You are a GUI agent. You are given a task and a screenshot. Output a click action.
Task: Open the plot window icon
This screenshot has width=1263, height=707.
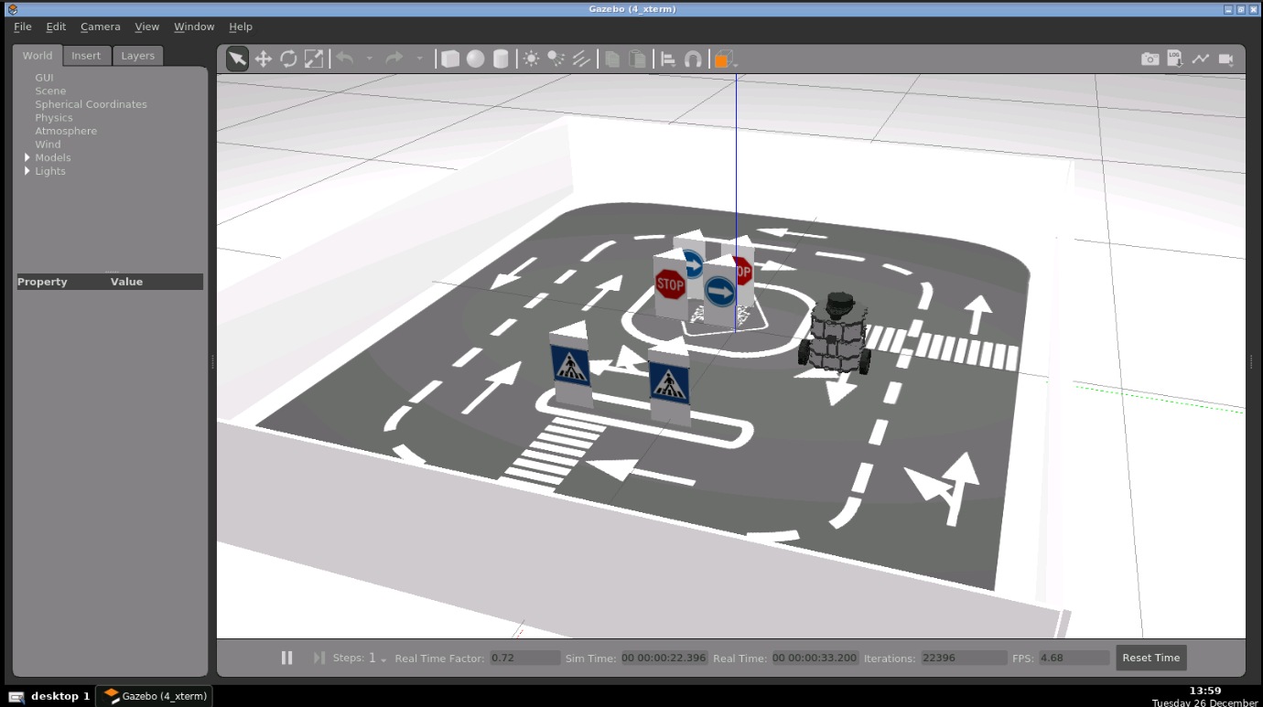coord(1201,59)
